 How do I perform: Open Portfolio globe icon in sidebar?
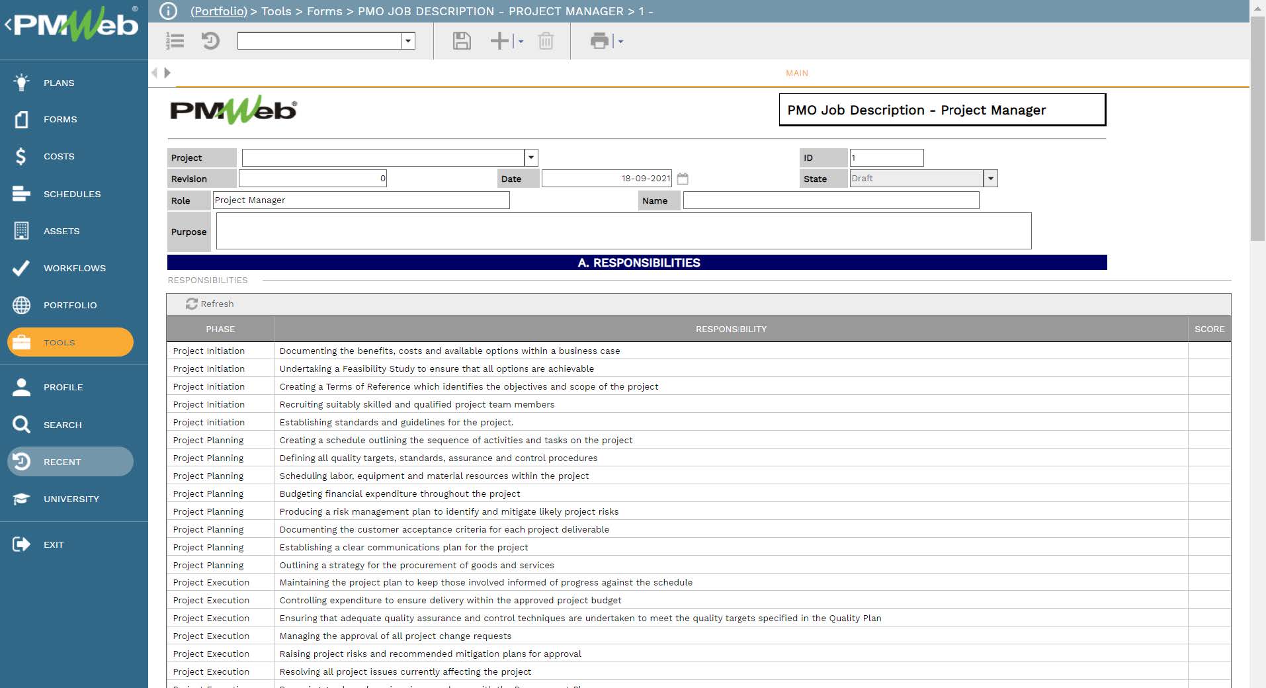pyautogui.click(x=21, y=305)
